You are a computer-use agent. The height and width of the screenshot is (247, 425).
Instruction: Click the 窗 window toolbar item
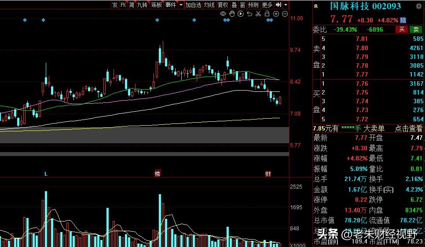pyautogui.click(x=242, y=5)
